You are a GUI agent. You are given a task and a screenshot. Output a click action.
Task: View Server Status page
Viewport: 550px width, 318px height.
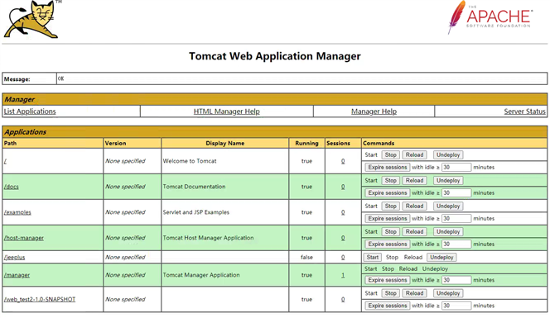[x=525, y=112]
